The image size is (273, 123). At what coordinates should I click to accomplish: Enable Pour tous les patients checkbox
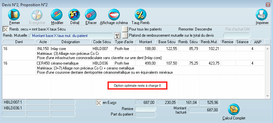click(125, 29)
